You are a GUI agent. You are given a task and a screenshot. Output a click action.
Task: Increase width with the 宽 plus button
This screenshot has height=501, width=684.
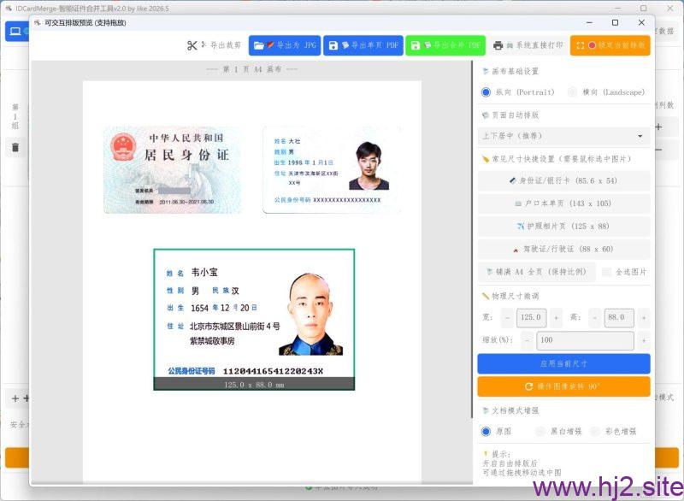[557, 318]
